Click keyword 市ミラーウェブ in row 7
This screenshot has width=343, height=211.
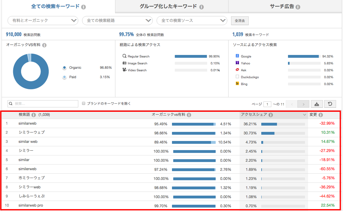pyautogui.click(x=31, y=178)
